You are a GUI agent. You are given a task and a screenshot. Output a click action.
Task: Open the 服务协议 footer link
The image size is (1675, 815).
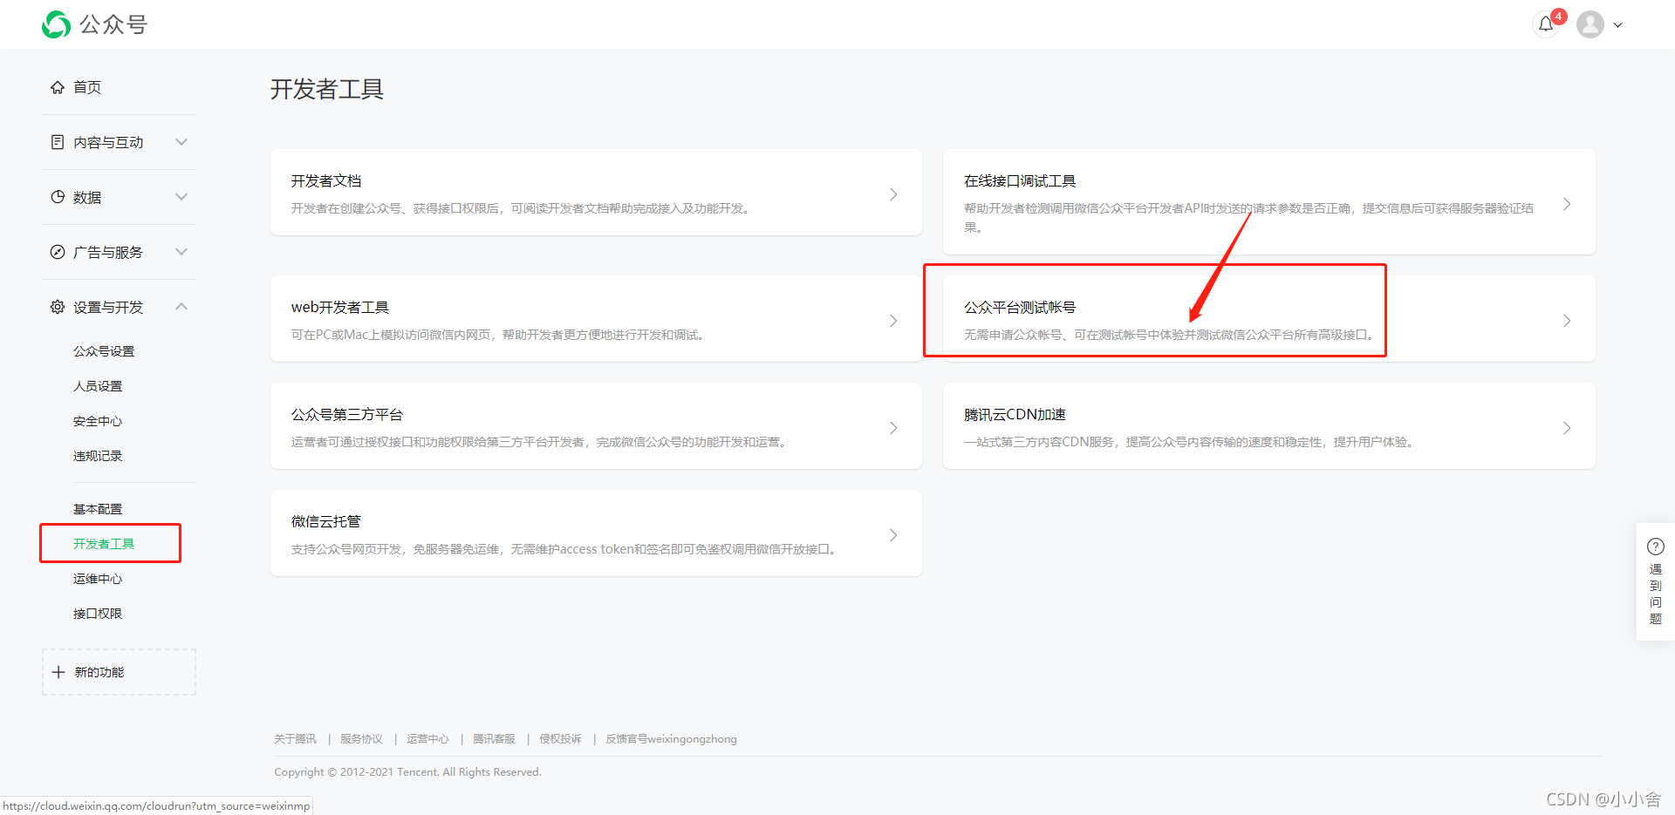[361, 739]
